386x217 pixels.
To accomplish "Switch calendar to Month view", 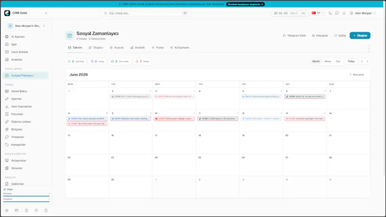I will [316, 61].
